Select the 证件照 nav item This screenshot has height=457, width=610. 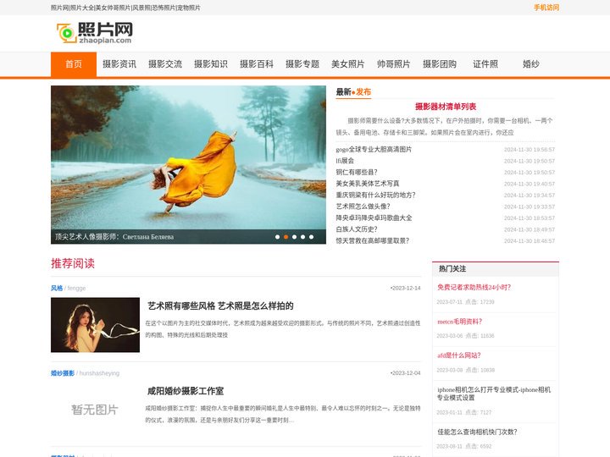[x=485, y=64]
